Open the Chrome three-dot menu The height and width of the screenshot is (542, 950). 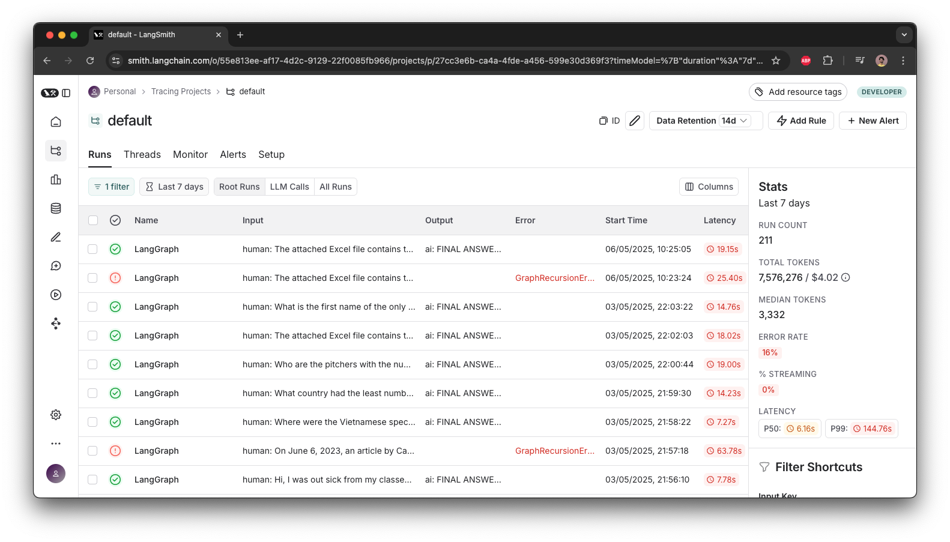(x=903, y=61)
